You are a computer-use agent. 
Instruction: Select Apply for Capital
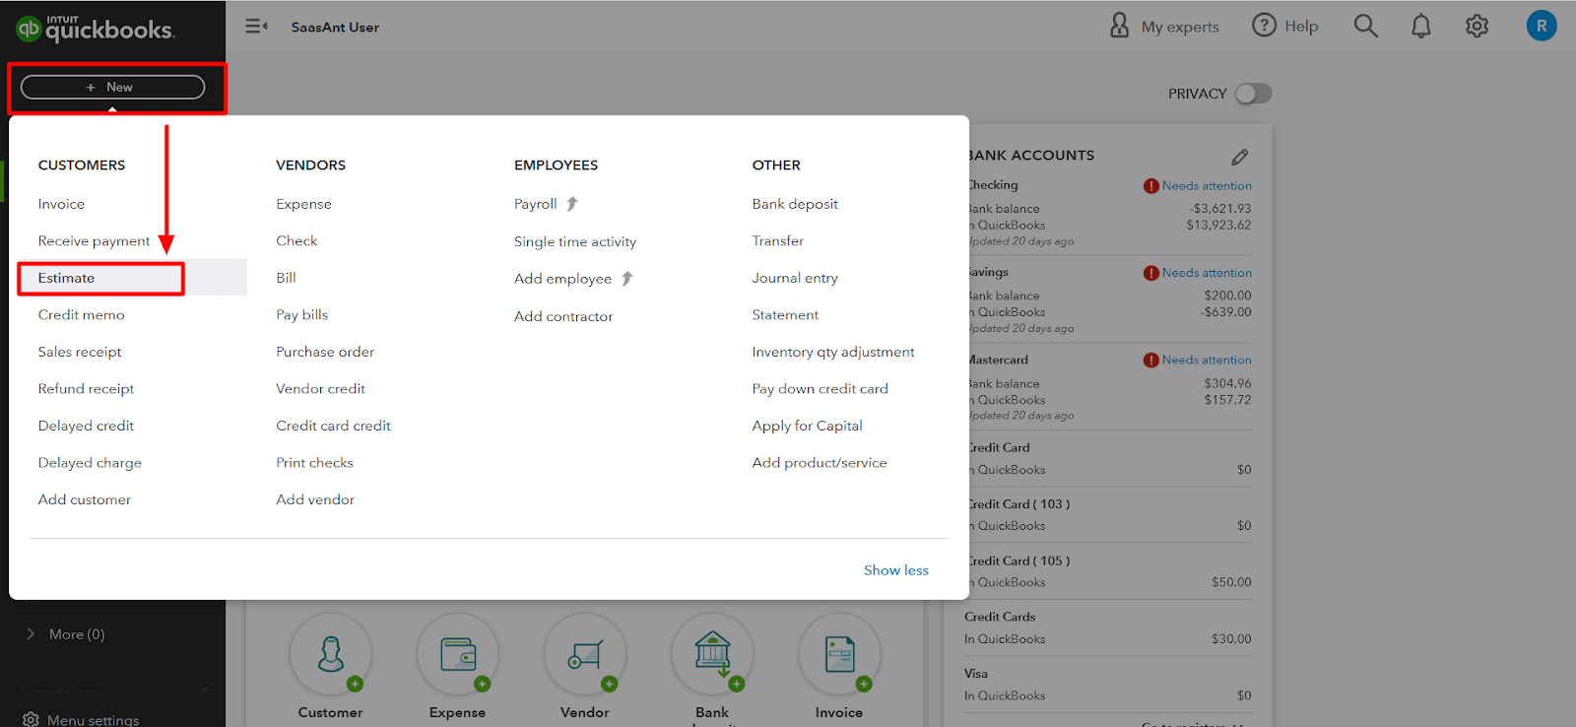pos(807,426)
